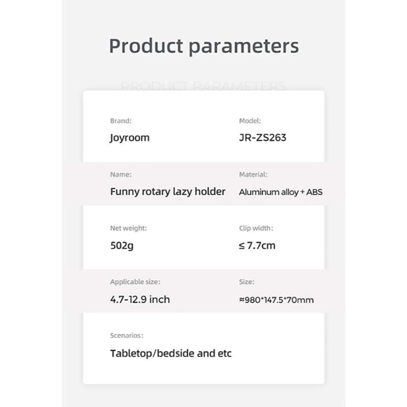Click the "Applicable size:" label
The width and height of the screenshot is (407, 407).
[135, 282]
